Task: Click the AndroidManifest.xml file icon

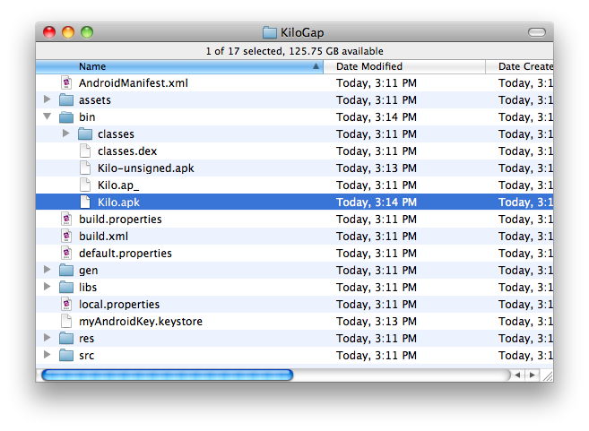Action: click(x=66, y=82)
